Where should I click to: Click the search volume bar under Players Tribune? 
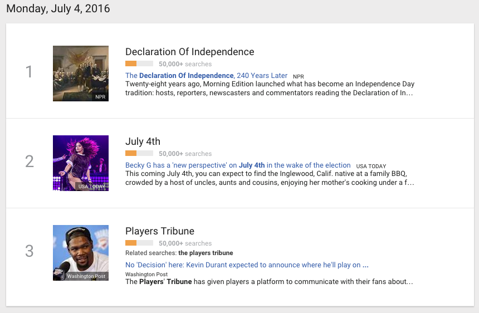pyautogui.click(x=139, y=243)
